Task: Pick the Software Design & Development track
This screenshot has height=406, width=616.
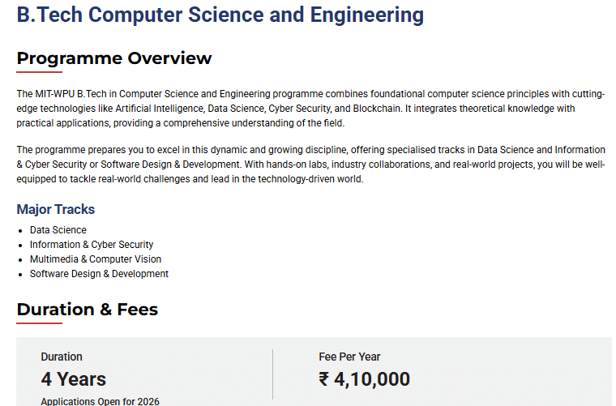Action: tap(99, 274)
